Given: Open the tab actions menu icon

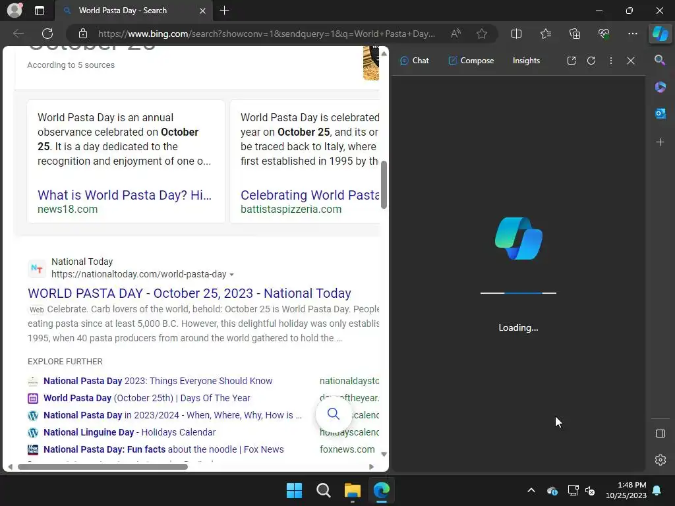Looking at the screenshot, I should pos(39,11).
